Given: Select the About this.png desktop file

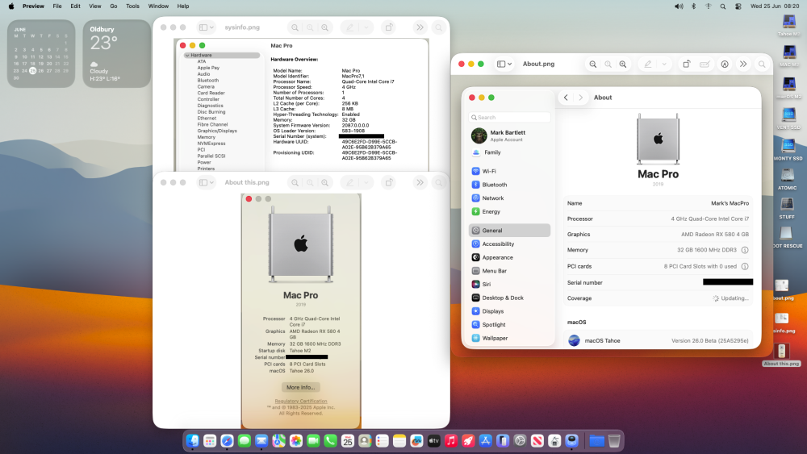Looking at the screenshot, I should [x=782, y=355].
